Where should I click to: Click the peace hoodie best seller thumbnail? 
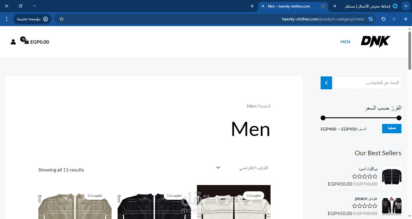point(392,206)
